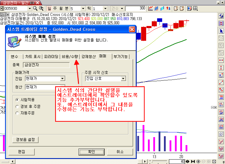Expand the 주문 시작 신호 dropdown
The width and height of the screenshot is (225, 164).
click(x=123, y=79)
